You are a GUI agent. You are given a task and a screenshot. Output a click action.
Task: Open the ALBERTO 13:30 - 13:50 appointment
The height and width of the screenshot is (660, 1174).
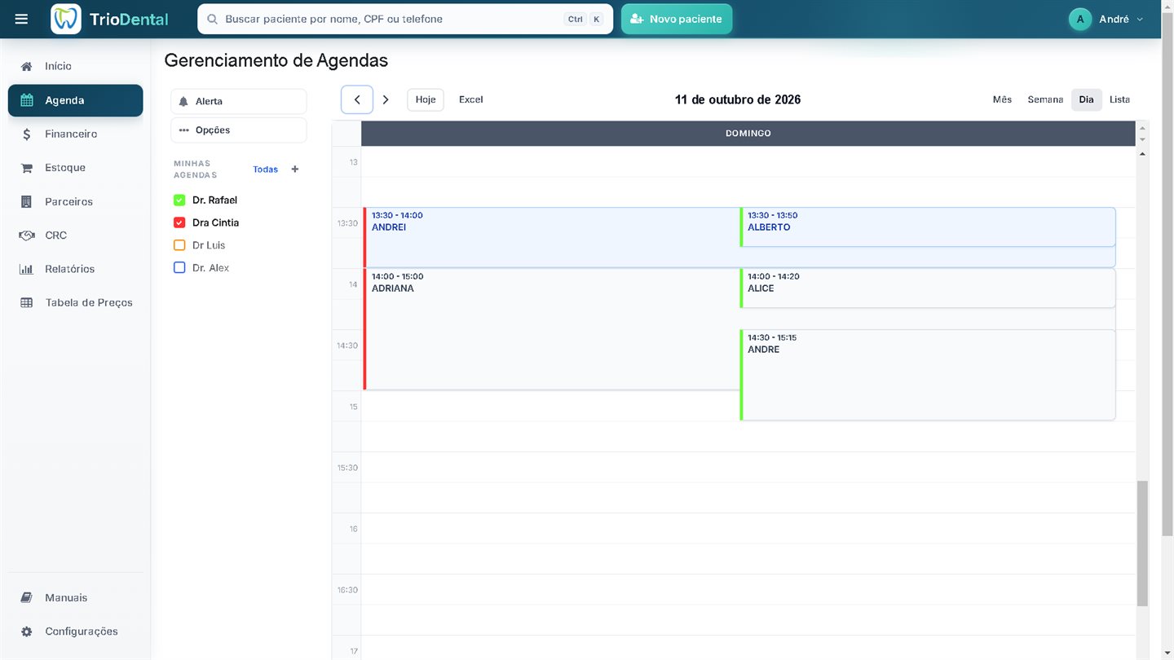(x=928, y=227)
